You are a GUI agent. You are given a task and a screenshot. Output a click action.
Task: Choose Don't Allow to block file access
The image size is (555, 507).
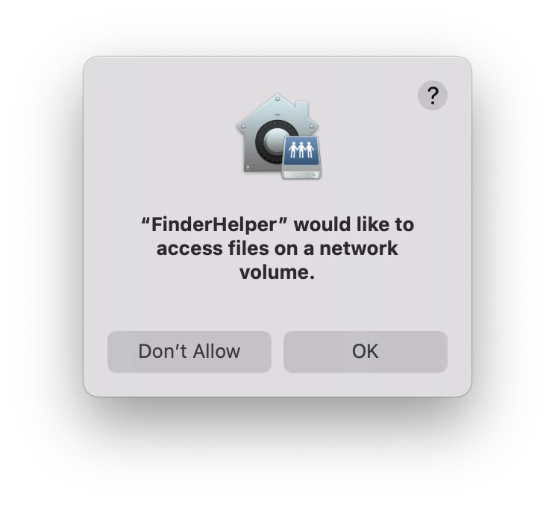click(x=189, y=352)
